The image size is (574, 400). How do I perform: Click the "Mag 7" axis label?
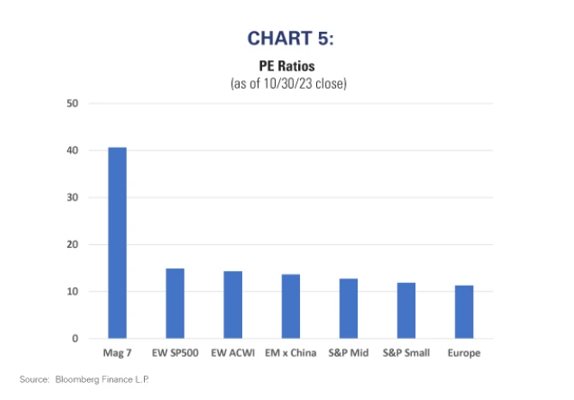(x=117, y=353)
